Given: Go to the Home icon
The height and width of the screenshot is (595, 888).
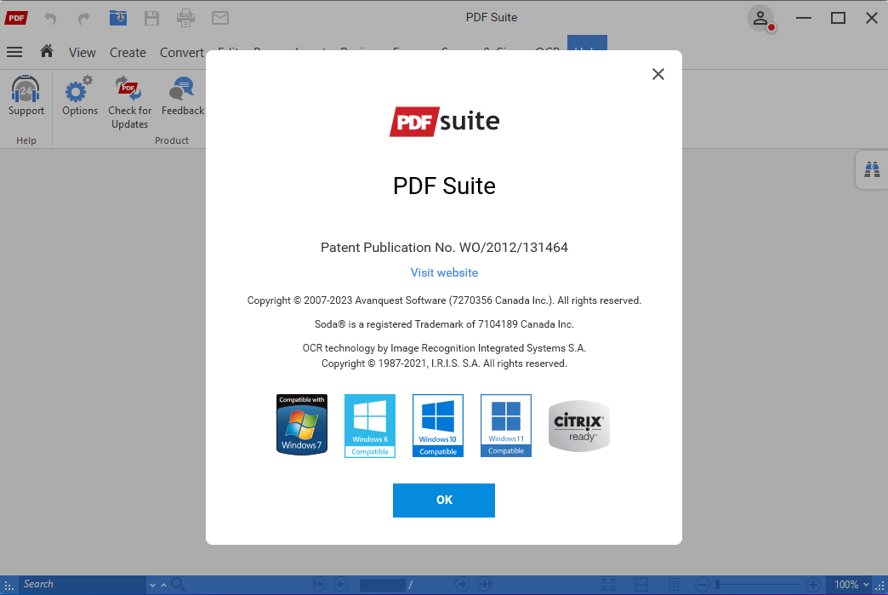Looking at the screenshot, I should click(47, 52).
